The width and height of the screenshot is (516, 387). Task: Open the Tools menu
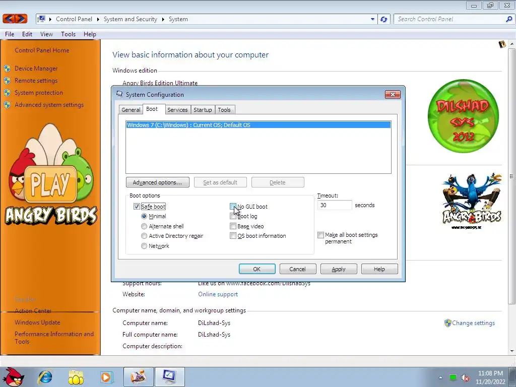(x=68, y=34)
